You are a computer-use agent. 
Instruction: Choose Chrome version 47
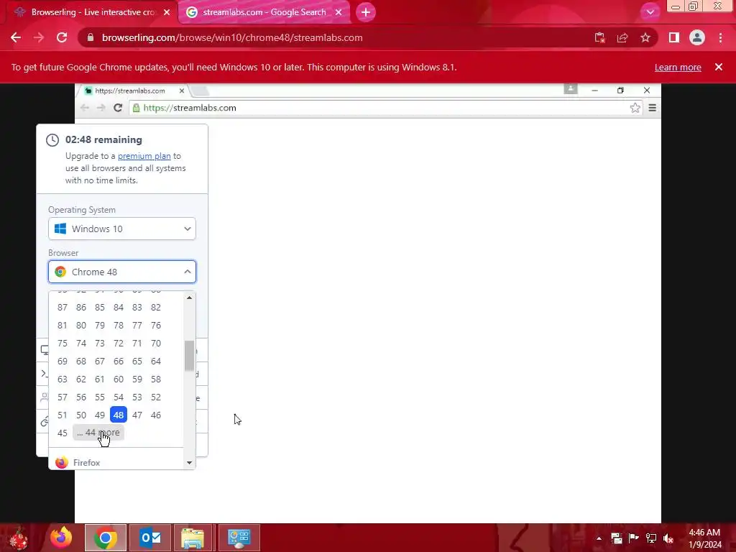[137, 415]
